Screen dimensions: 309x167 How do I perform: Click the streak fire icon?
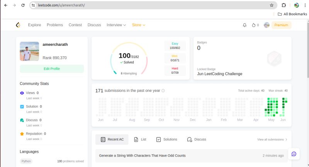point(254,25)
